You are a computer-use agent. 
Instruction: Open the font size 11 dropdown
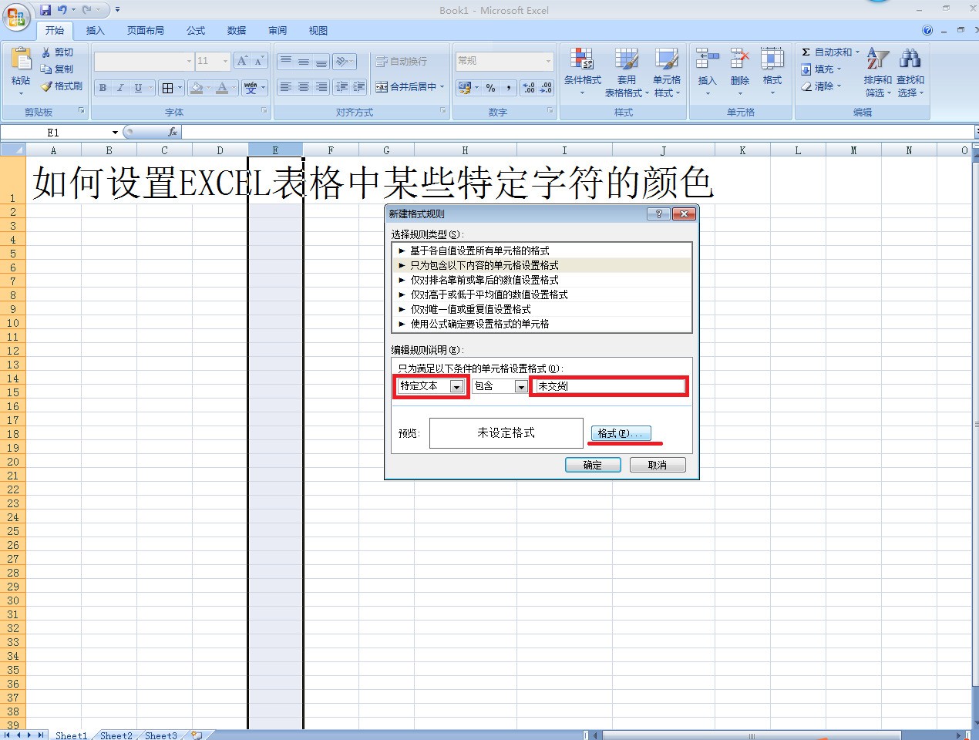225,61
